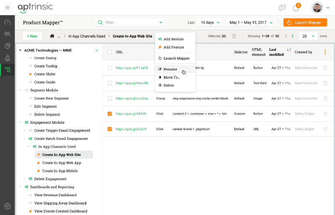Open the settings gear in sidebar

pyautogui.click(x=8, y=206)
